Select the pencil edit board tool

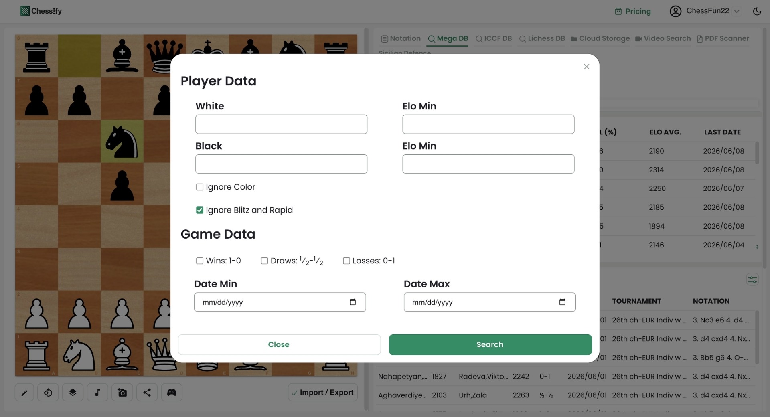[x=24, y=393]
